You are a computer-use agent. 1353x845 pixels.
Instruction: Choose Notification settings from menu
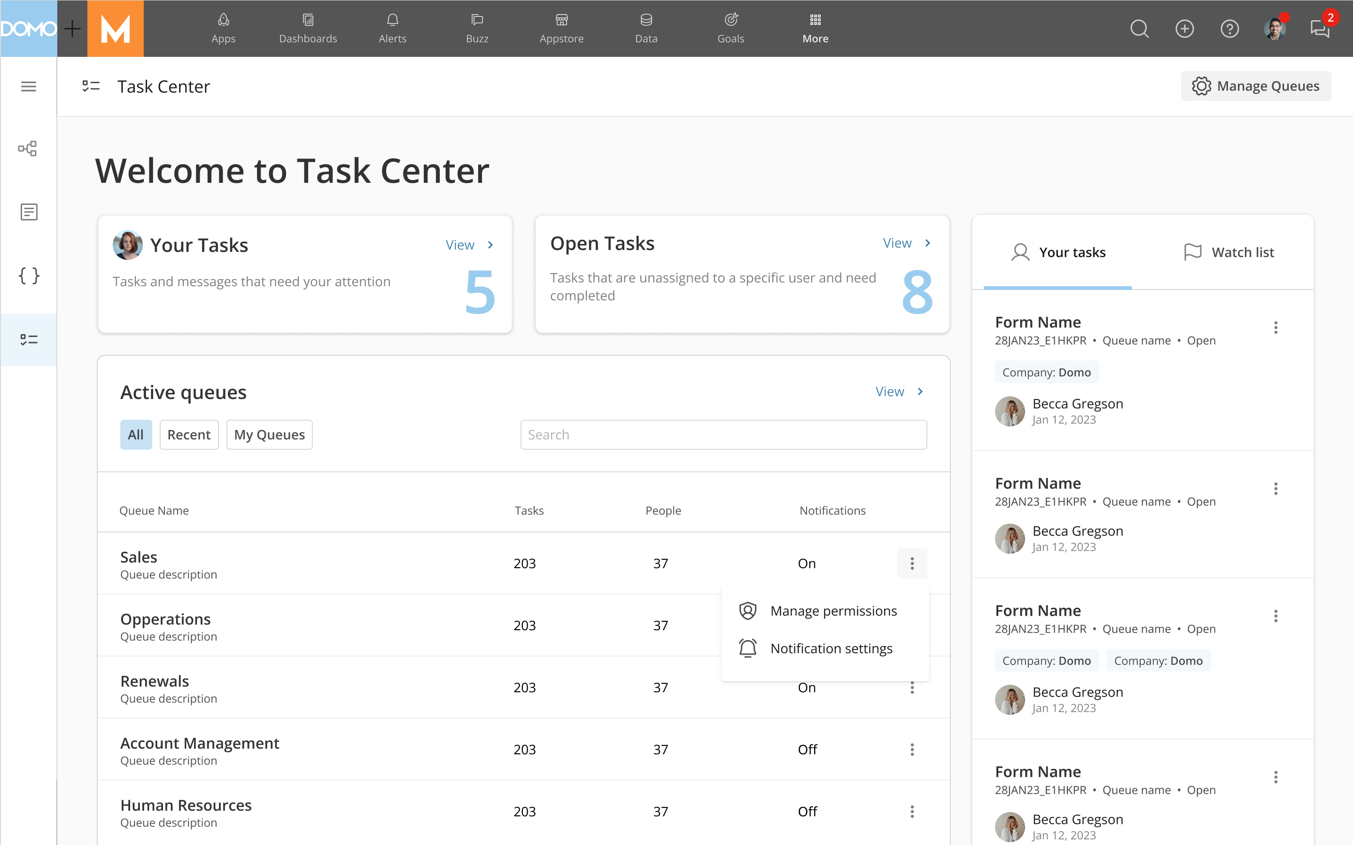click(x=825, y=648)
